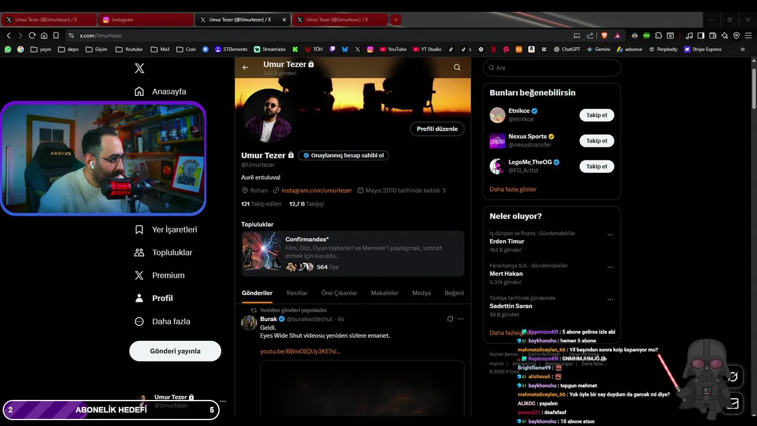
Task: Switch to Instagram browser tab
Action: 145,20
